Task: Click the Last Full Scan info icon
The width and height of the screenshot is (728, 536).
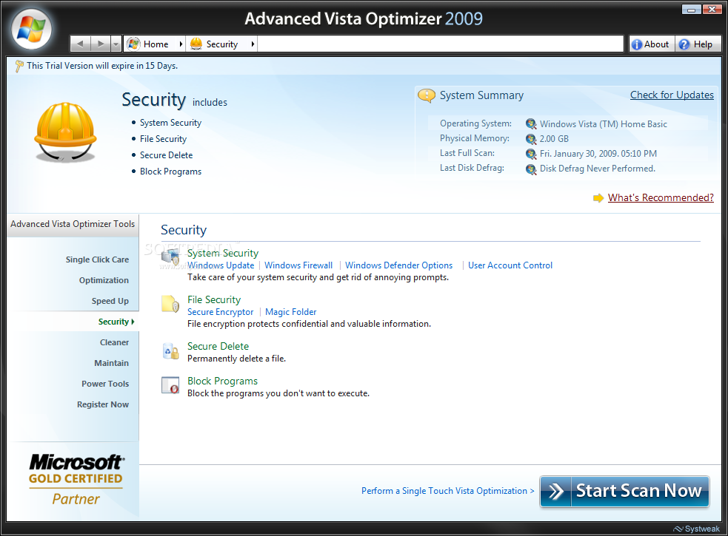Action: pyautogui.click(x=531, y=154)
